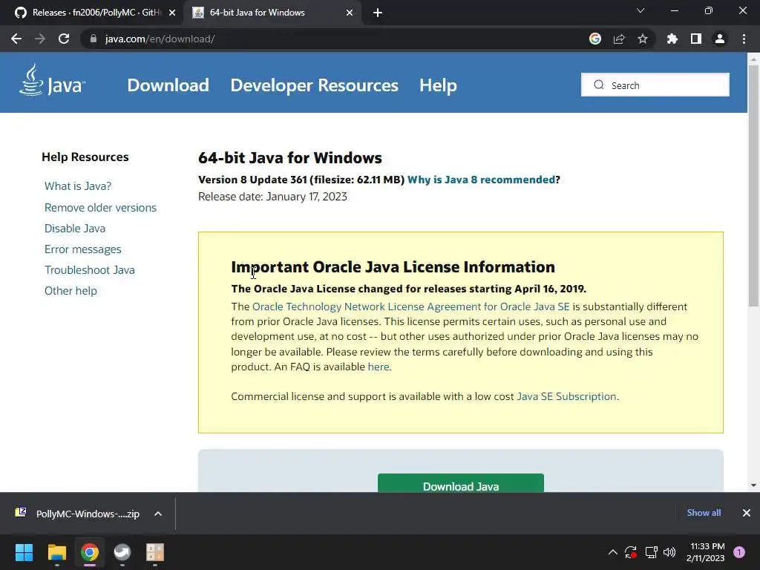Viewport: 760px width, 570px height.
Task: Open the Help menu in Java header
Action: tap(438, 85)
